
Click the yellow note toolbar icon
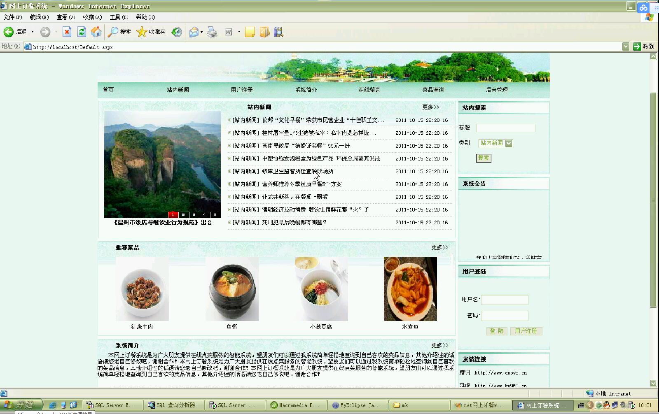click(250, 32)
